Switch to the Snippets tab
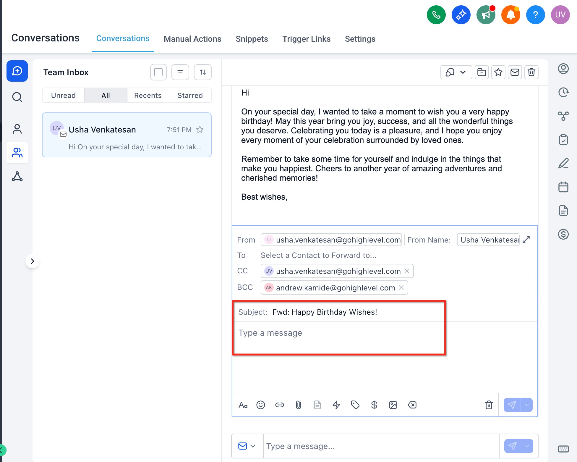Screen dimensions: 577x462 coord(252,39)
